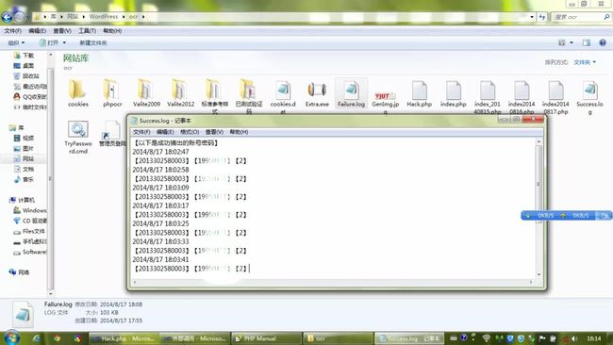Select 网络 in navigation pane
The image size is (613, 345).
pos(19,272)
